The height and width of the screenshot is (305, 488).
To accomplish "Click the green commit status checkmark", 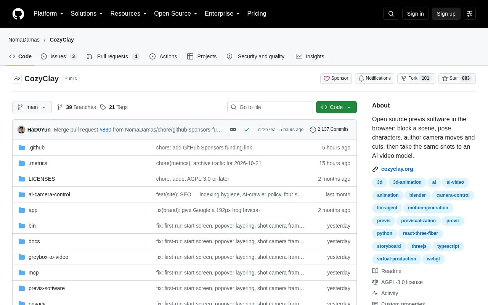I will pyautogui.click(x=247, y=130).
